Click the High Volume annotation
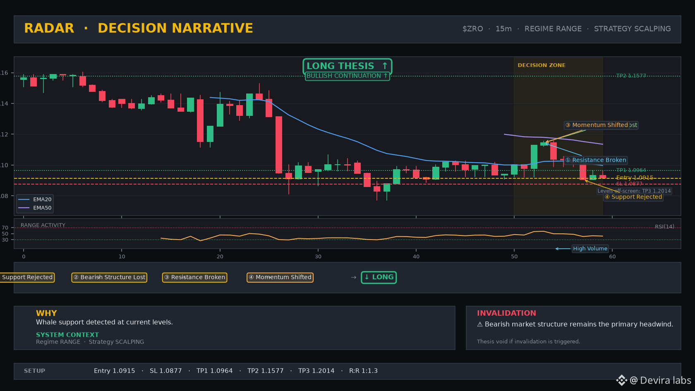The height and width of the screenshot is (391, 695). pyautogui.click(x=590, y=249)
